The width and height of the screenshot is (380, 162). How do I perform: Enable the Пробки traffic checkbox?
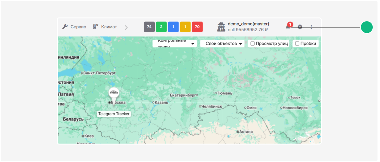click(x=297, y=44)
